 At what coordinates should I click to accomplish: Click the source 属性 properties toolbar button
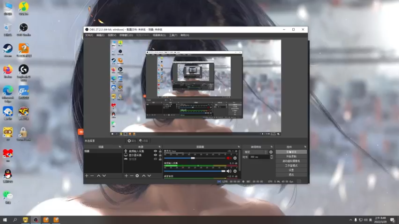pos(132,141)
